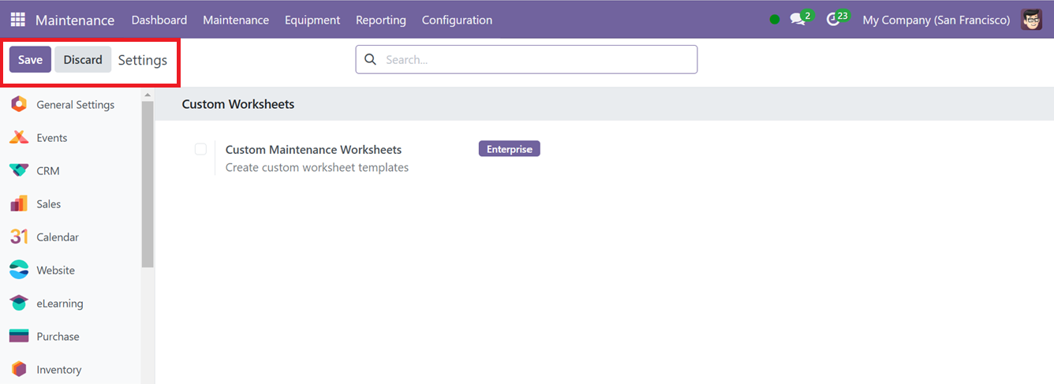Image resolution: width=1054 pixels, height=384 pixels.
Task: Select General Settings in the sidebar
Action: 75,104
